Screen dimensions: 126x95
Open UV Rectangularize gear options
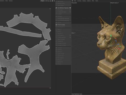point(70,37)
